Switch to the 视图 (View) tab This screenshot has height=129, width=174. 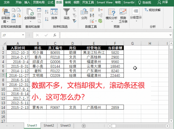point(76,2)
